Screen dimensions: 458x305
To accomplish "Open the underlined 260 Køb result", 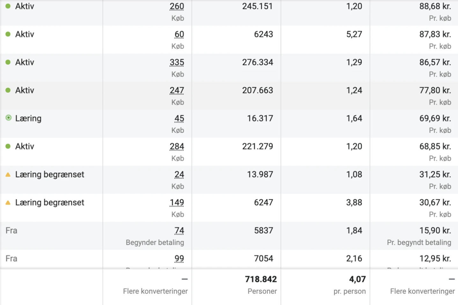I will tap(177, 6).
